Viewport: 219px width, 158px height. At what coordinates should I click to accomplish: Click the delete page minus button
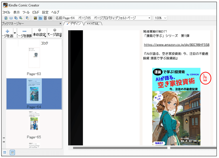[x=24, y=33]
